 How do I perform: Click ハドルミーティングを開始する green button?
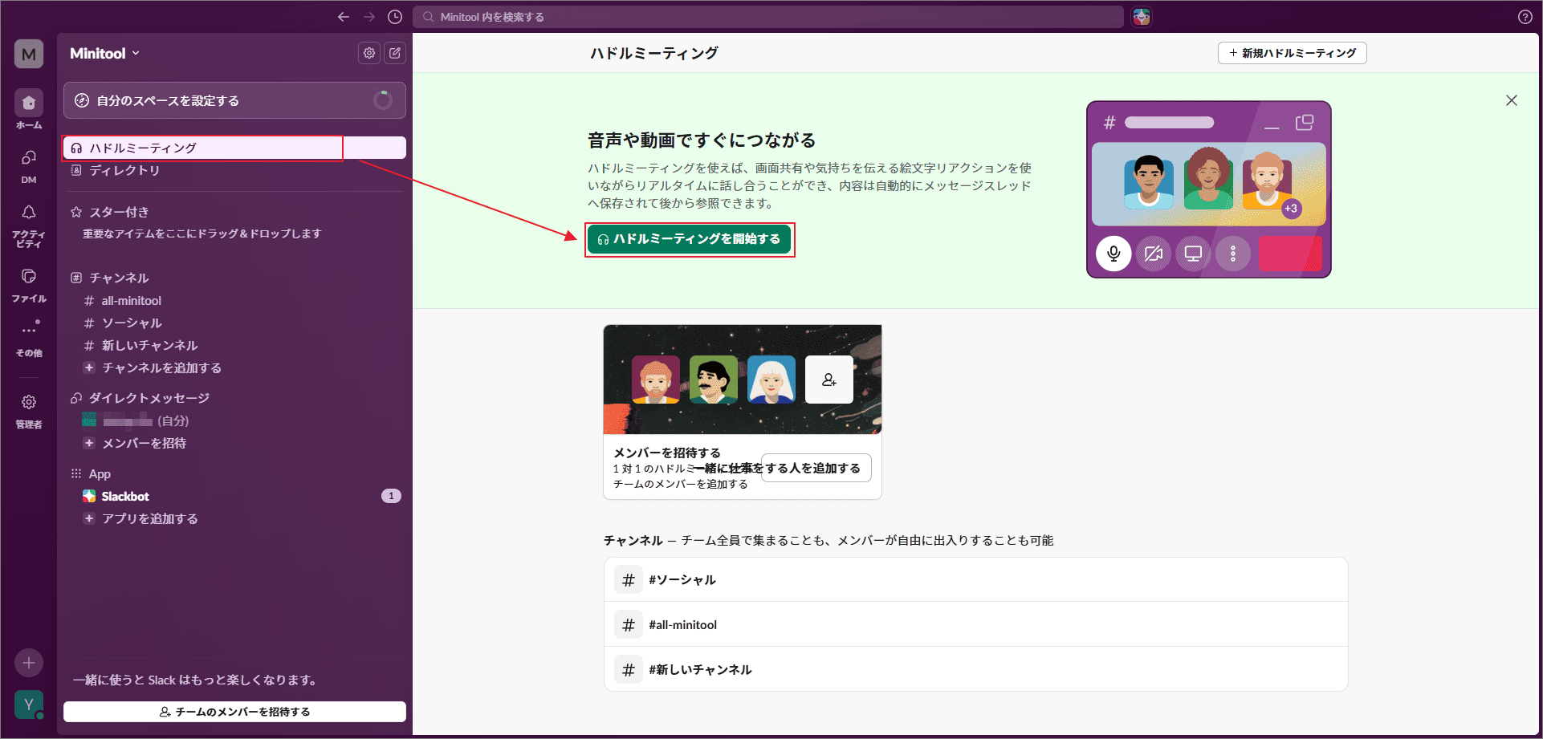click(x=689, y=239)
